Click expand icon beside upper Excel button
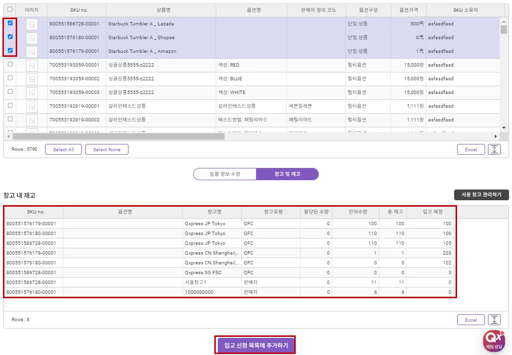Viewport: 512px width, 355px height. tap(494, 149)
